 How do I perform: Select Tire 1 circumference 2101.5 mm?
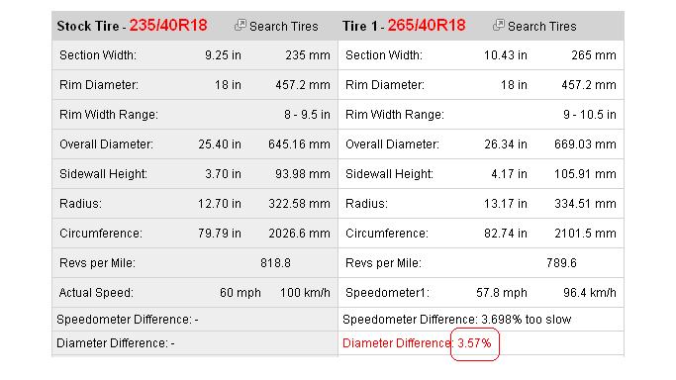pos(585,234)
